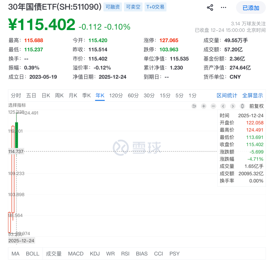Click the 114.737 crosshair price label
The image size is (277, 264).
point(16,152)
